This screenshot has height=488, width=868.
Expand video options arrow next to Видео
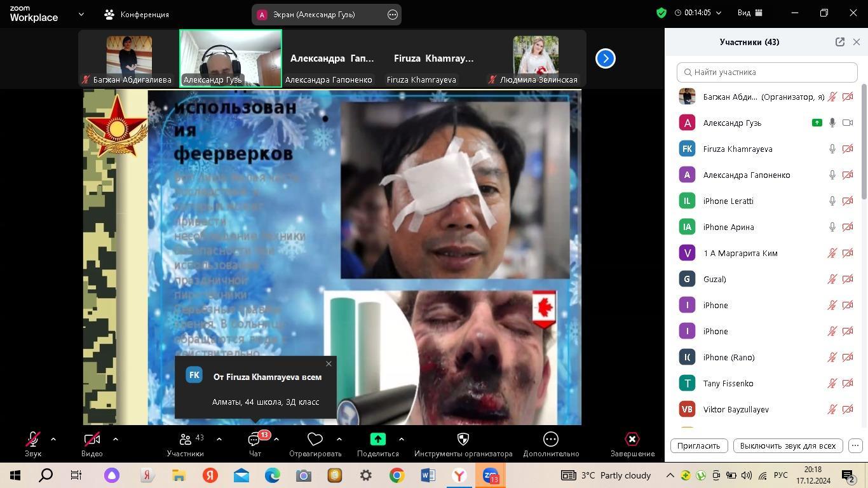[115, 439]
